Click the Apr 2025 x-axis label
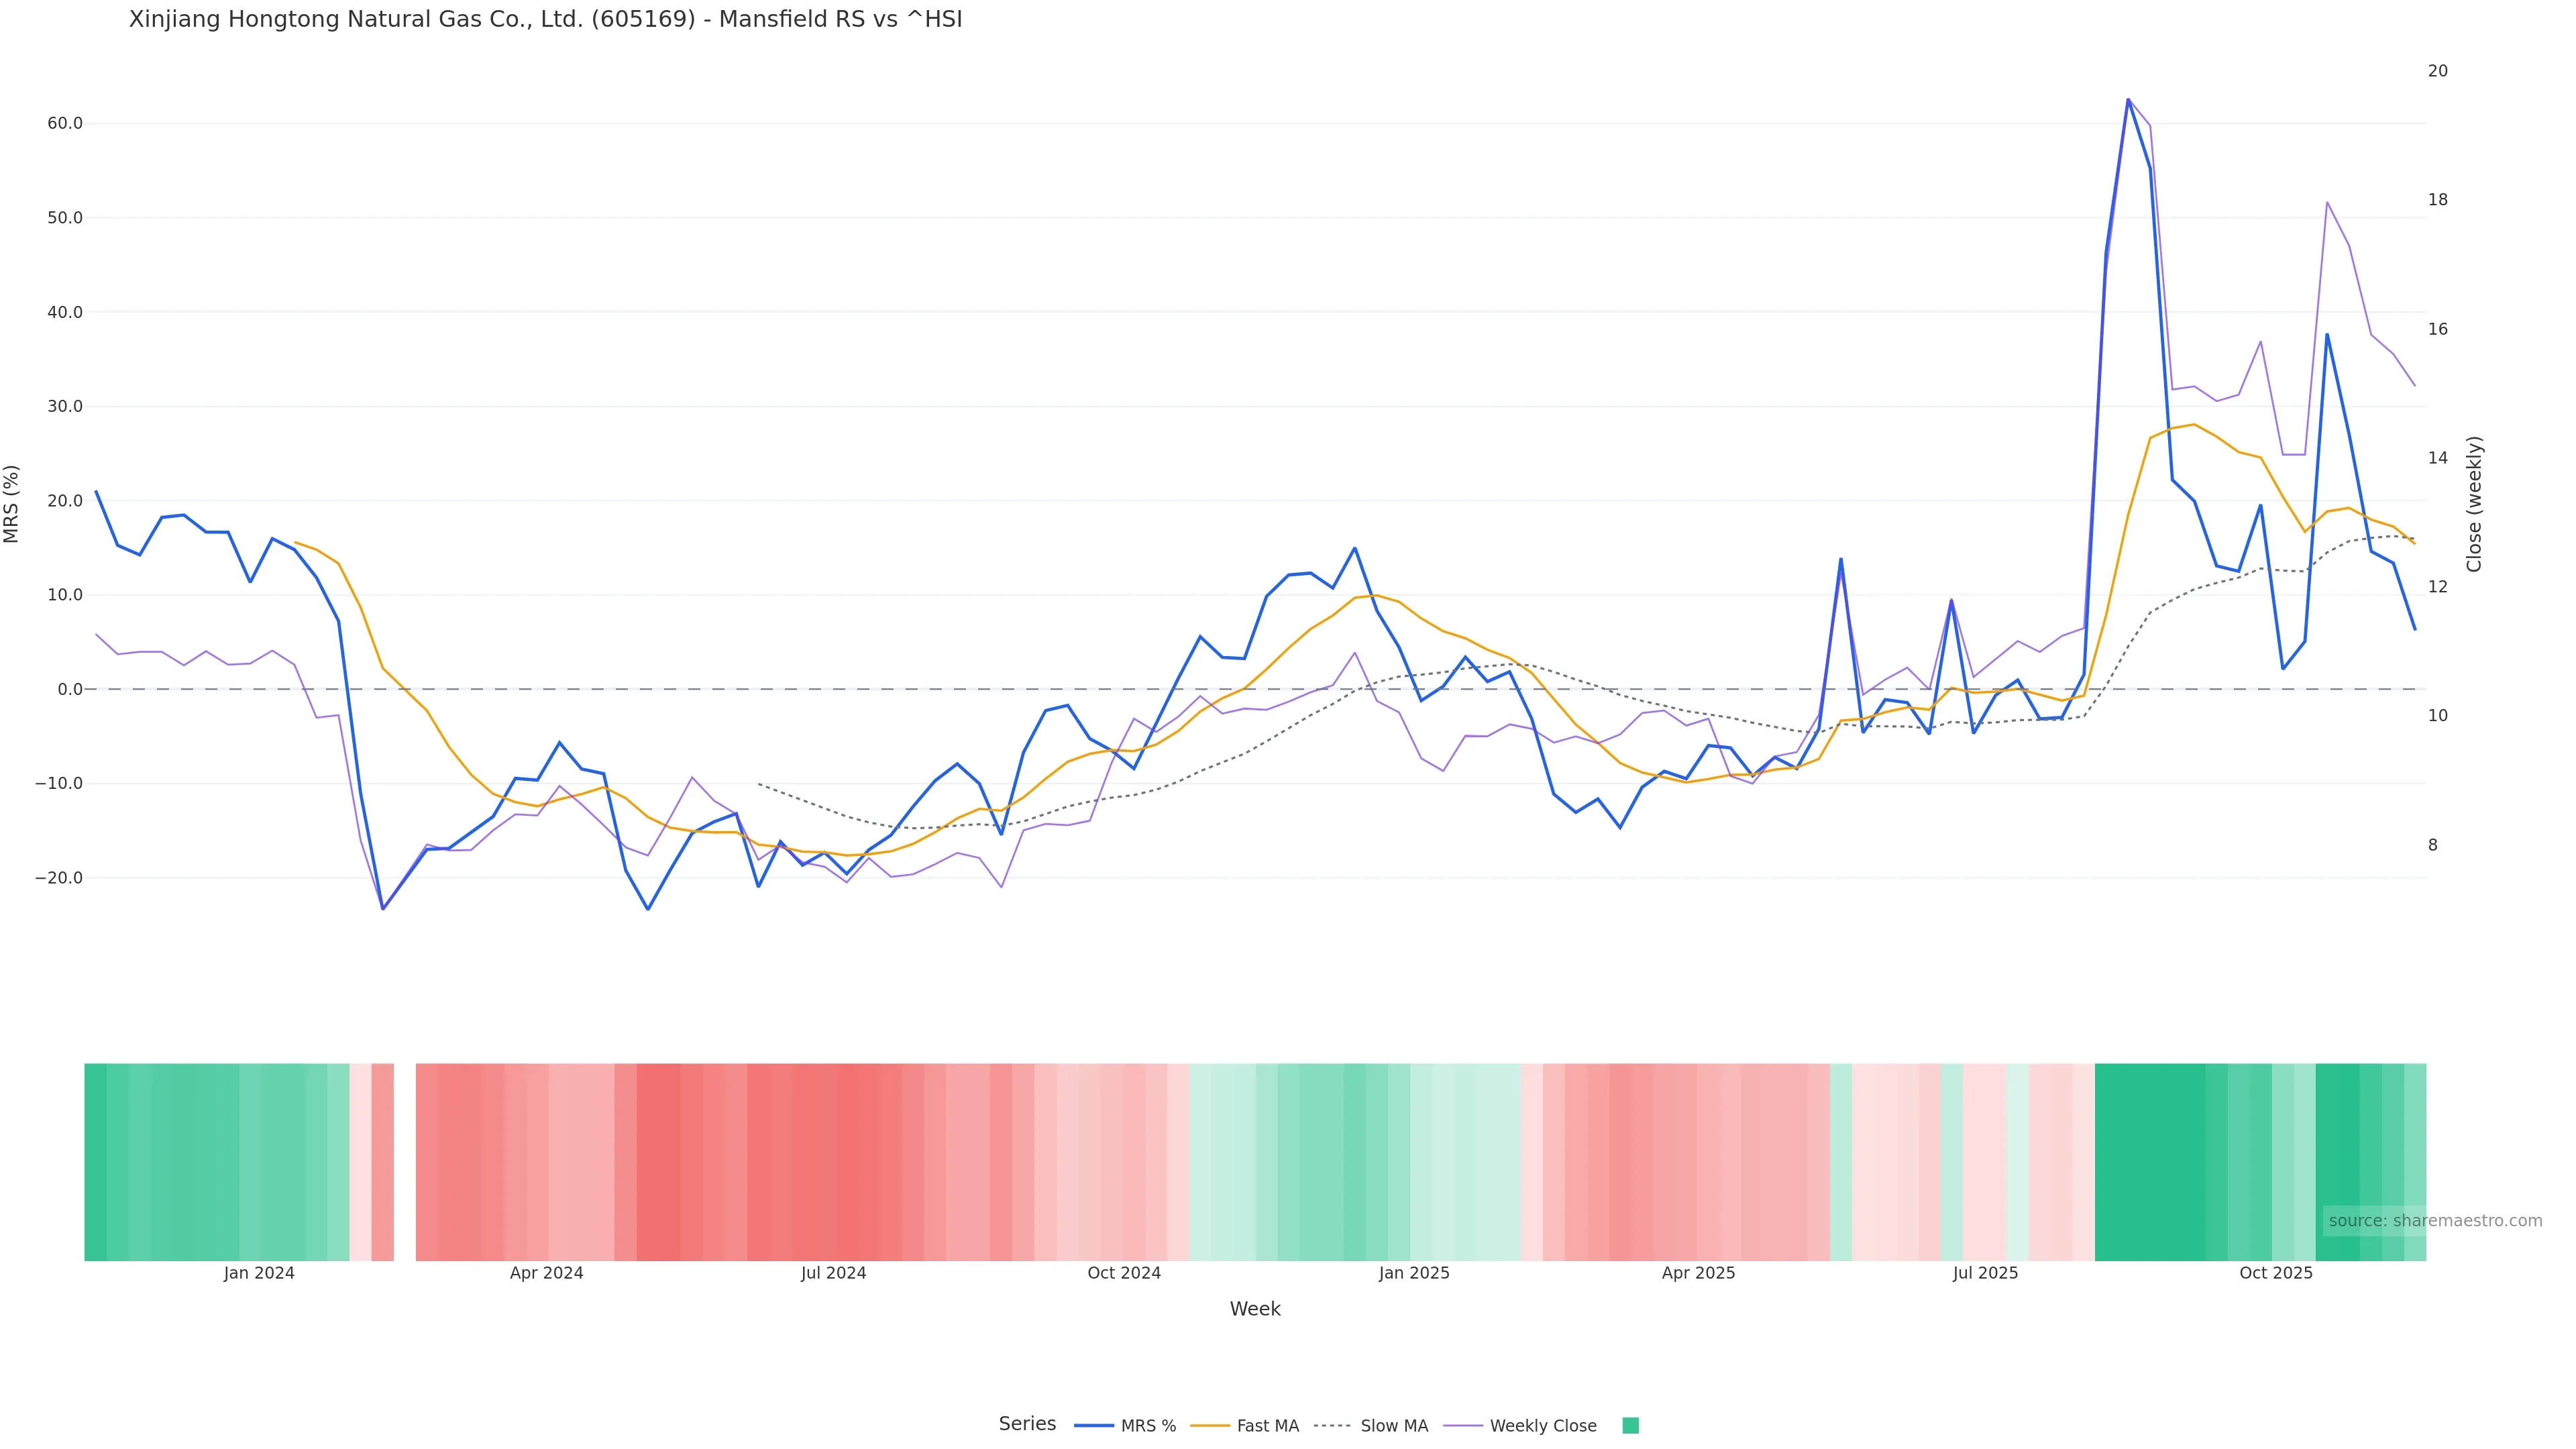The height and width of the screenshot is (1449, 2576). pyautogui.click(x=1698, y=1273)
